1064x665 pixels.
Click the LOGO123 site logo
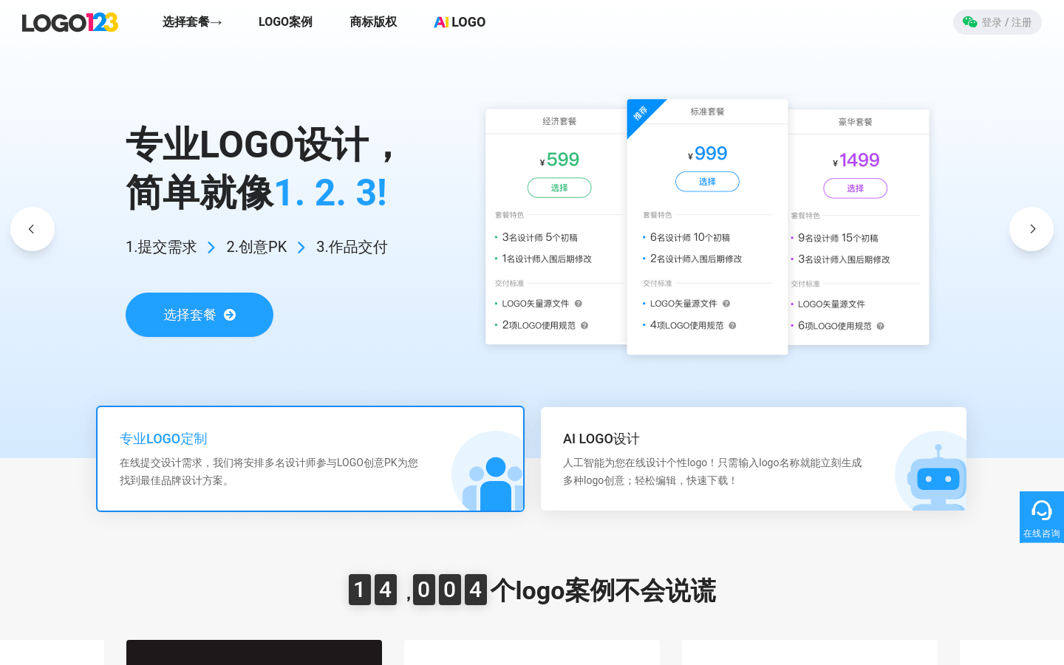[x=70, y=22]
